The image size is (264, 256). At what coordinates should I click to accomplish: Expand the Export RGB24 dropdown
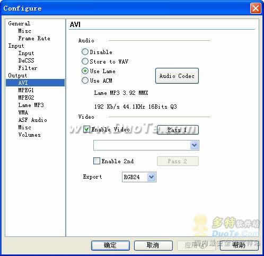pos(152,177)
